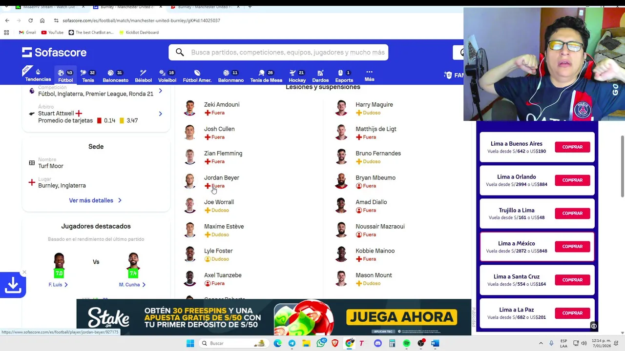Open Axel Tuanzebe player page
The height and width of the screenshot is (351, 625).
click(223, 275)
